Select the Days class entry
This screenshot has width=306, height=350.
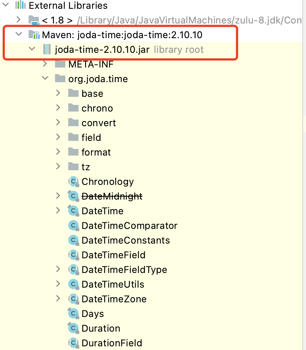point(92,314)
